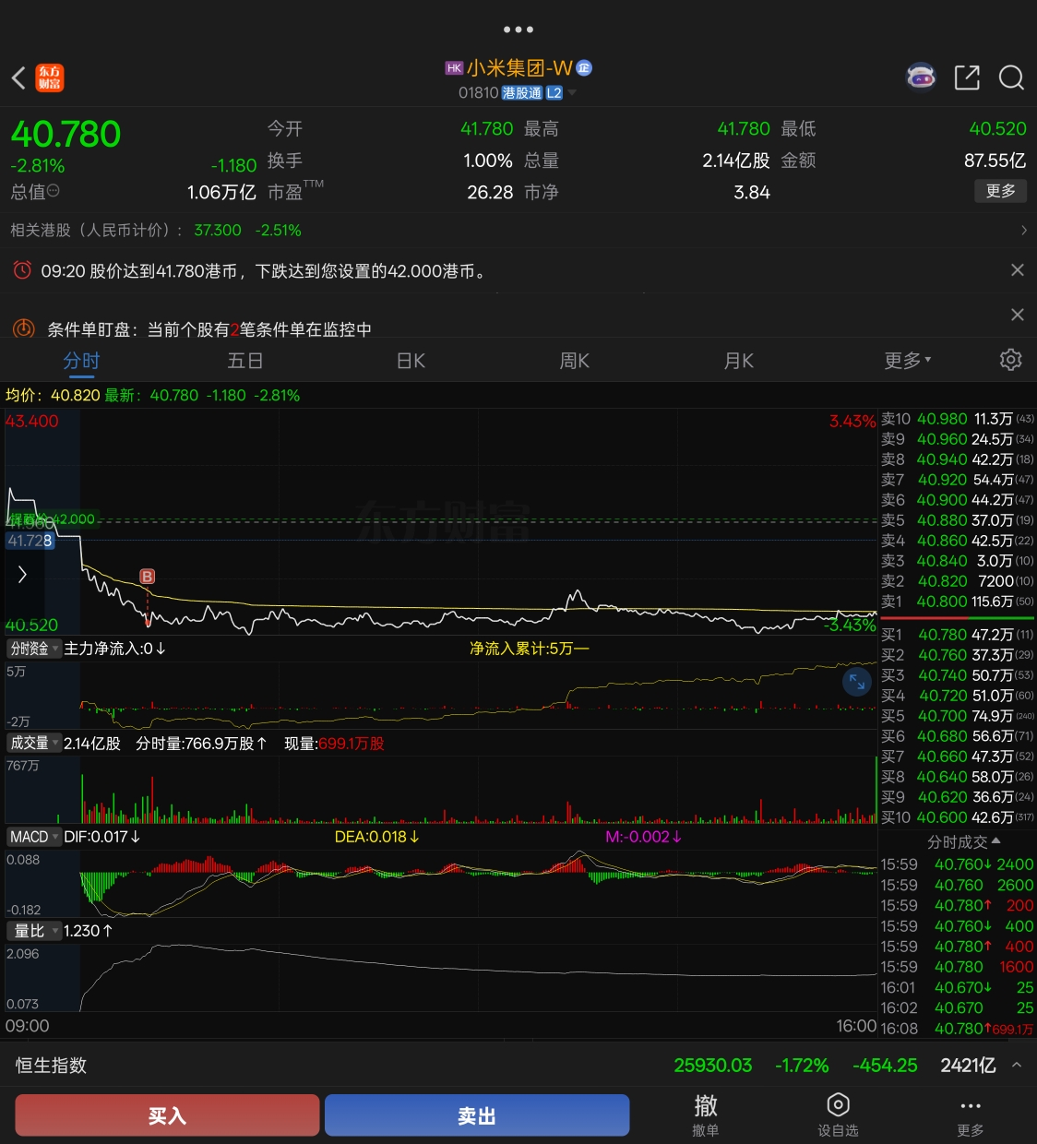1037x1144 pixels.
Task: Tap the 16:08 40.780 trade record
Action: pos(958,1029)
